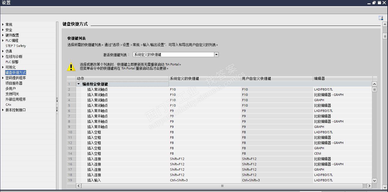
Task: Click the right-pointing splitter arrow beside navigation pane
Action: [x=57, y=110]
